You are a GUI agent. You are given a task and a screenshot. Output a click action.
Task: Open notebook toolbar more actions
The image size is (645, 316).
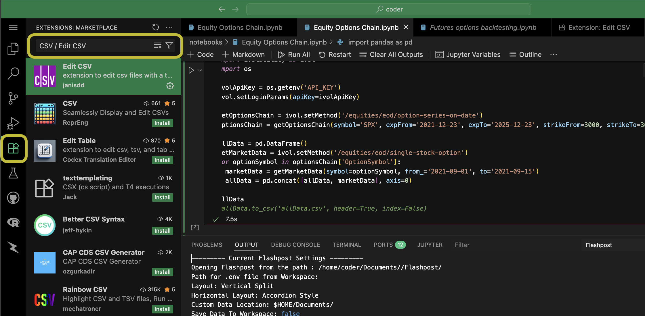[x=554, y=55]
